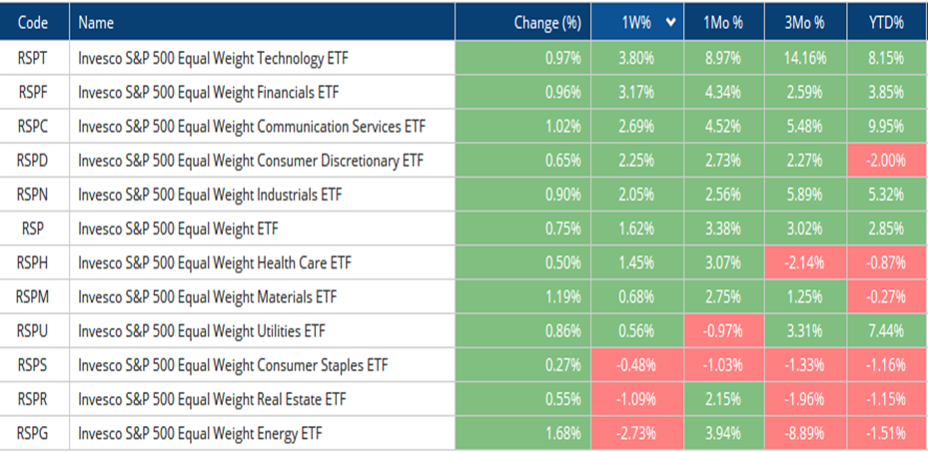928x452 pixels.
Task: Sort table by Code column header
Action: [33, 22]
